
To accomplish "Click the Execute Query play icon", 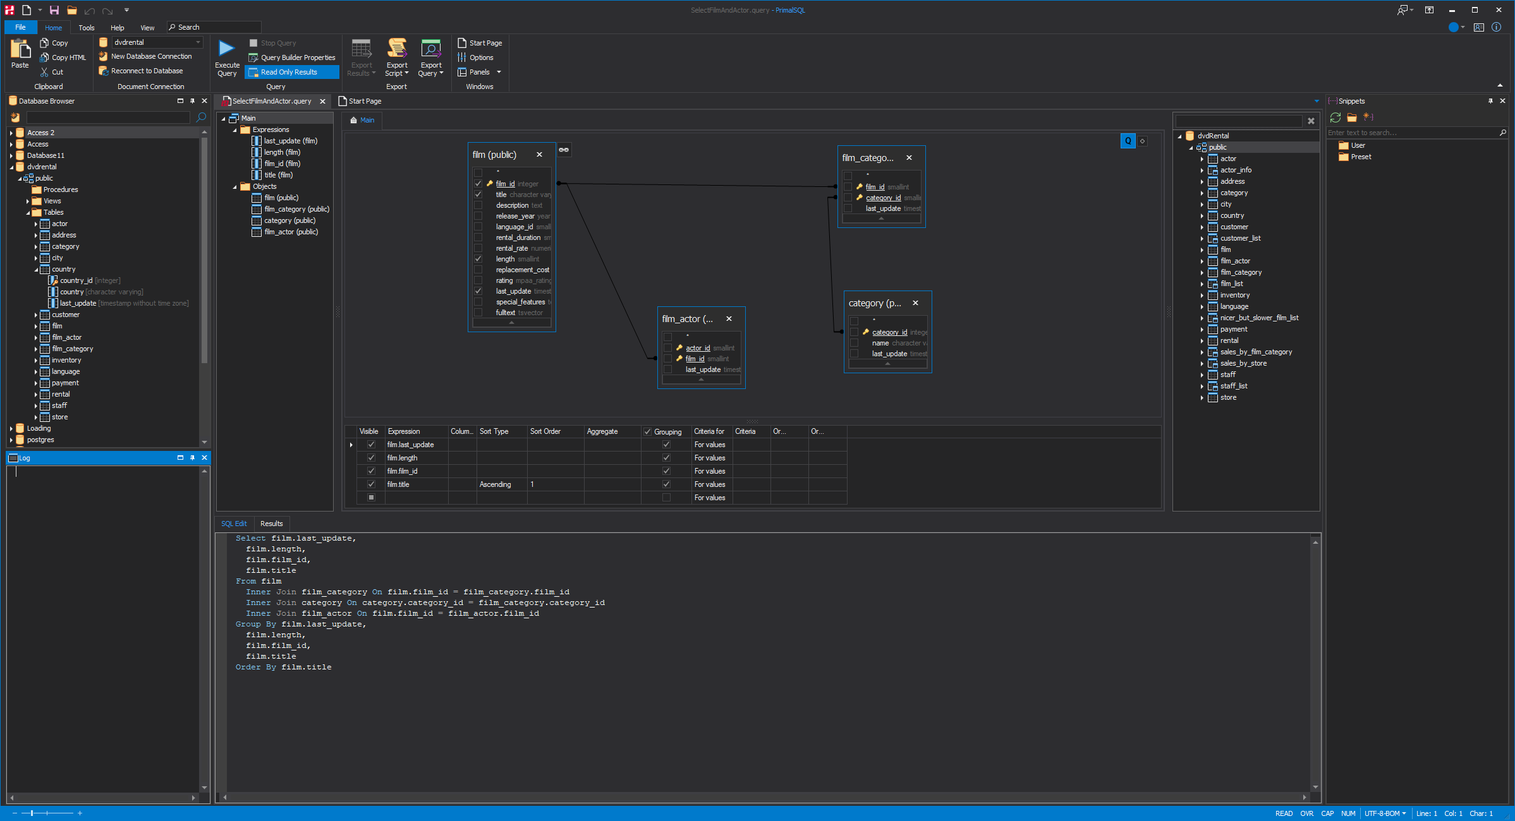I will 226,49.
